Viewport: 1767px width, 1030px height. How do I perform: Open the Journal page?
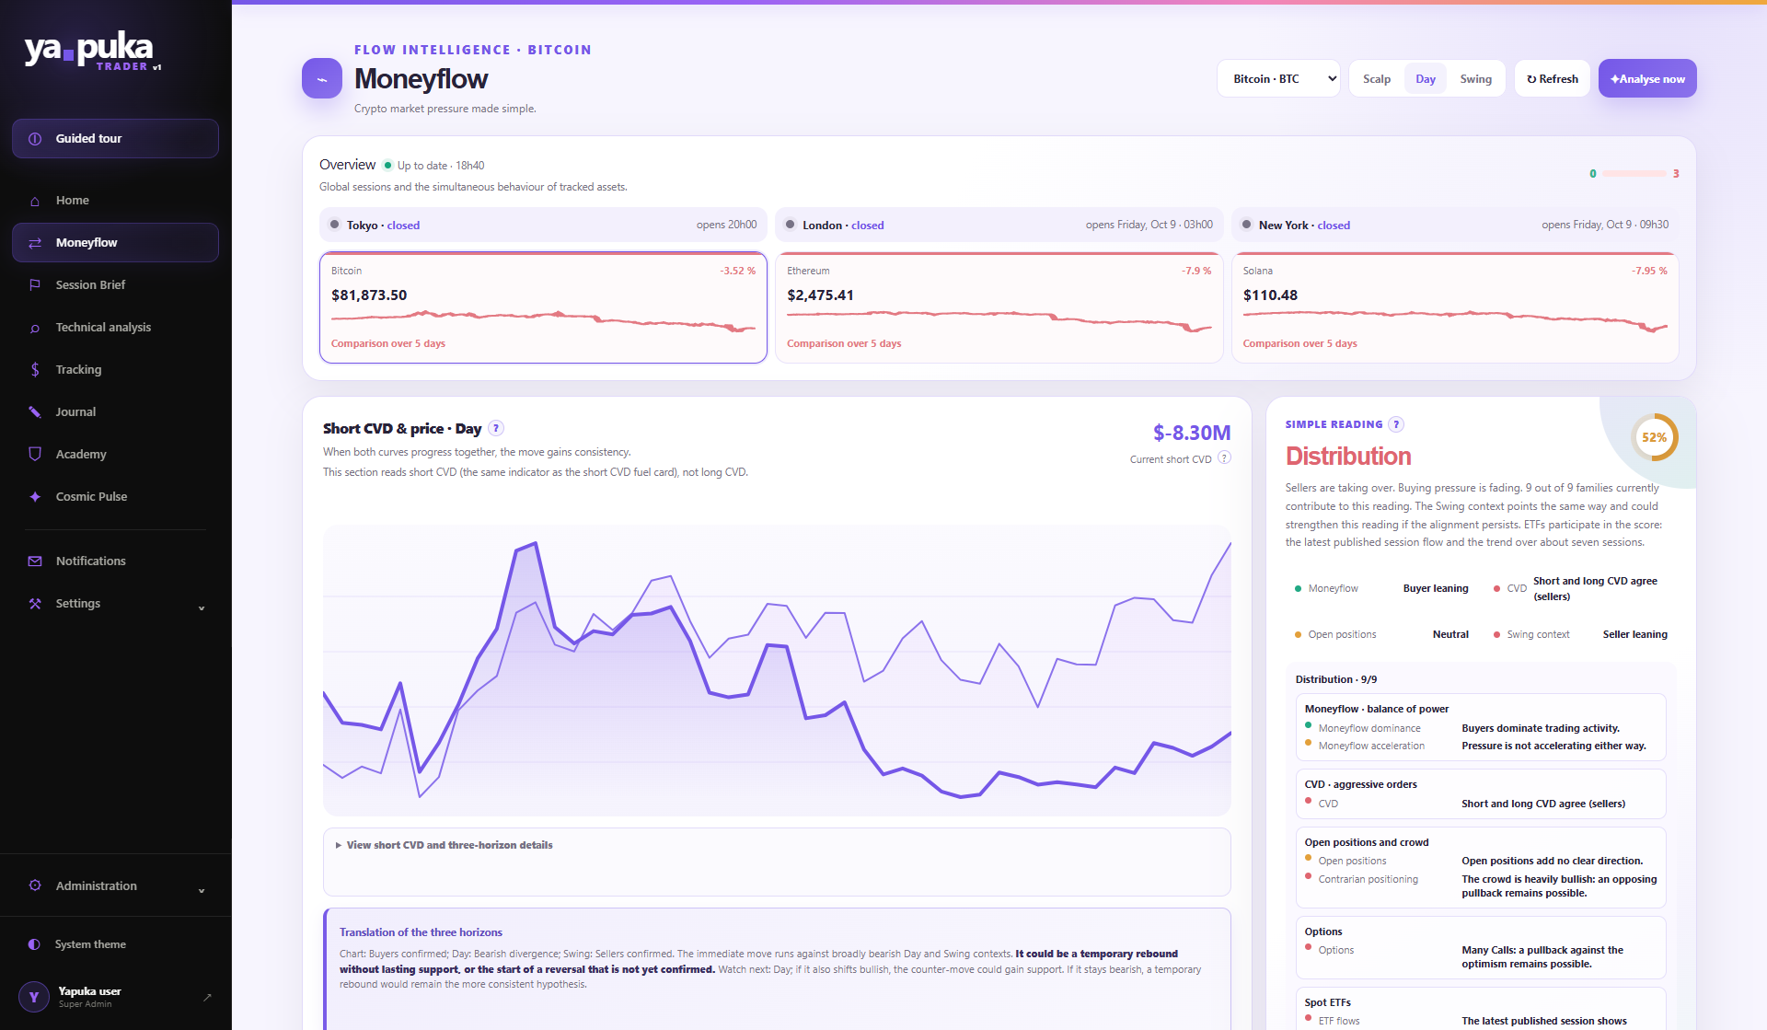pyautogui.click(x=116, y=412)
